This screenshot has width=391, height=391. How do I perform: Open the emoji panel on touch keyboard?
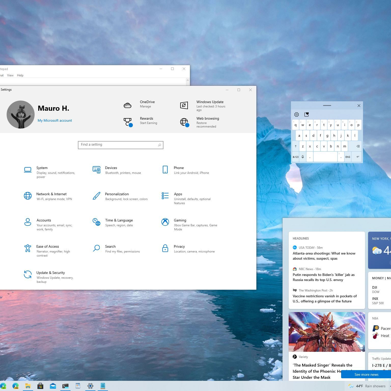click(306, 115)
